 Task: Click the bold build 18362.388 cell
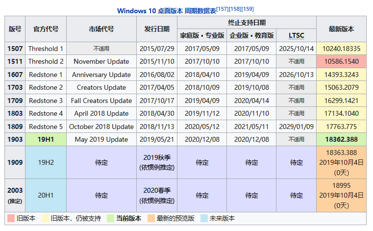point(341,139)
